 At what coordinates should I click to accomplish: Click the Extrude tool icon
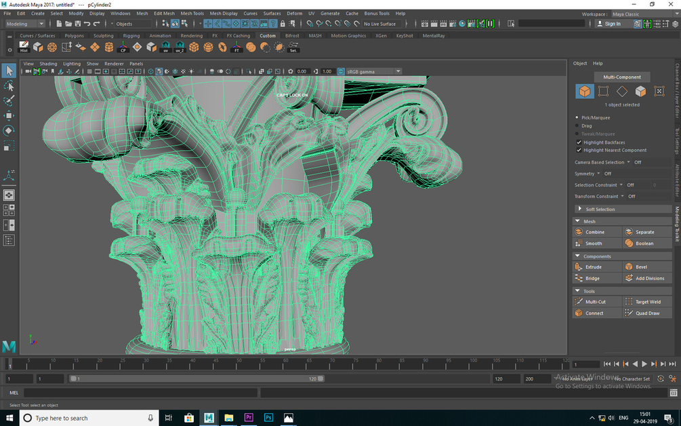[579, 267]
